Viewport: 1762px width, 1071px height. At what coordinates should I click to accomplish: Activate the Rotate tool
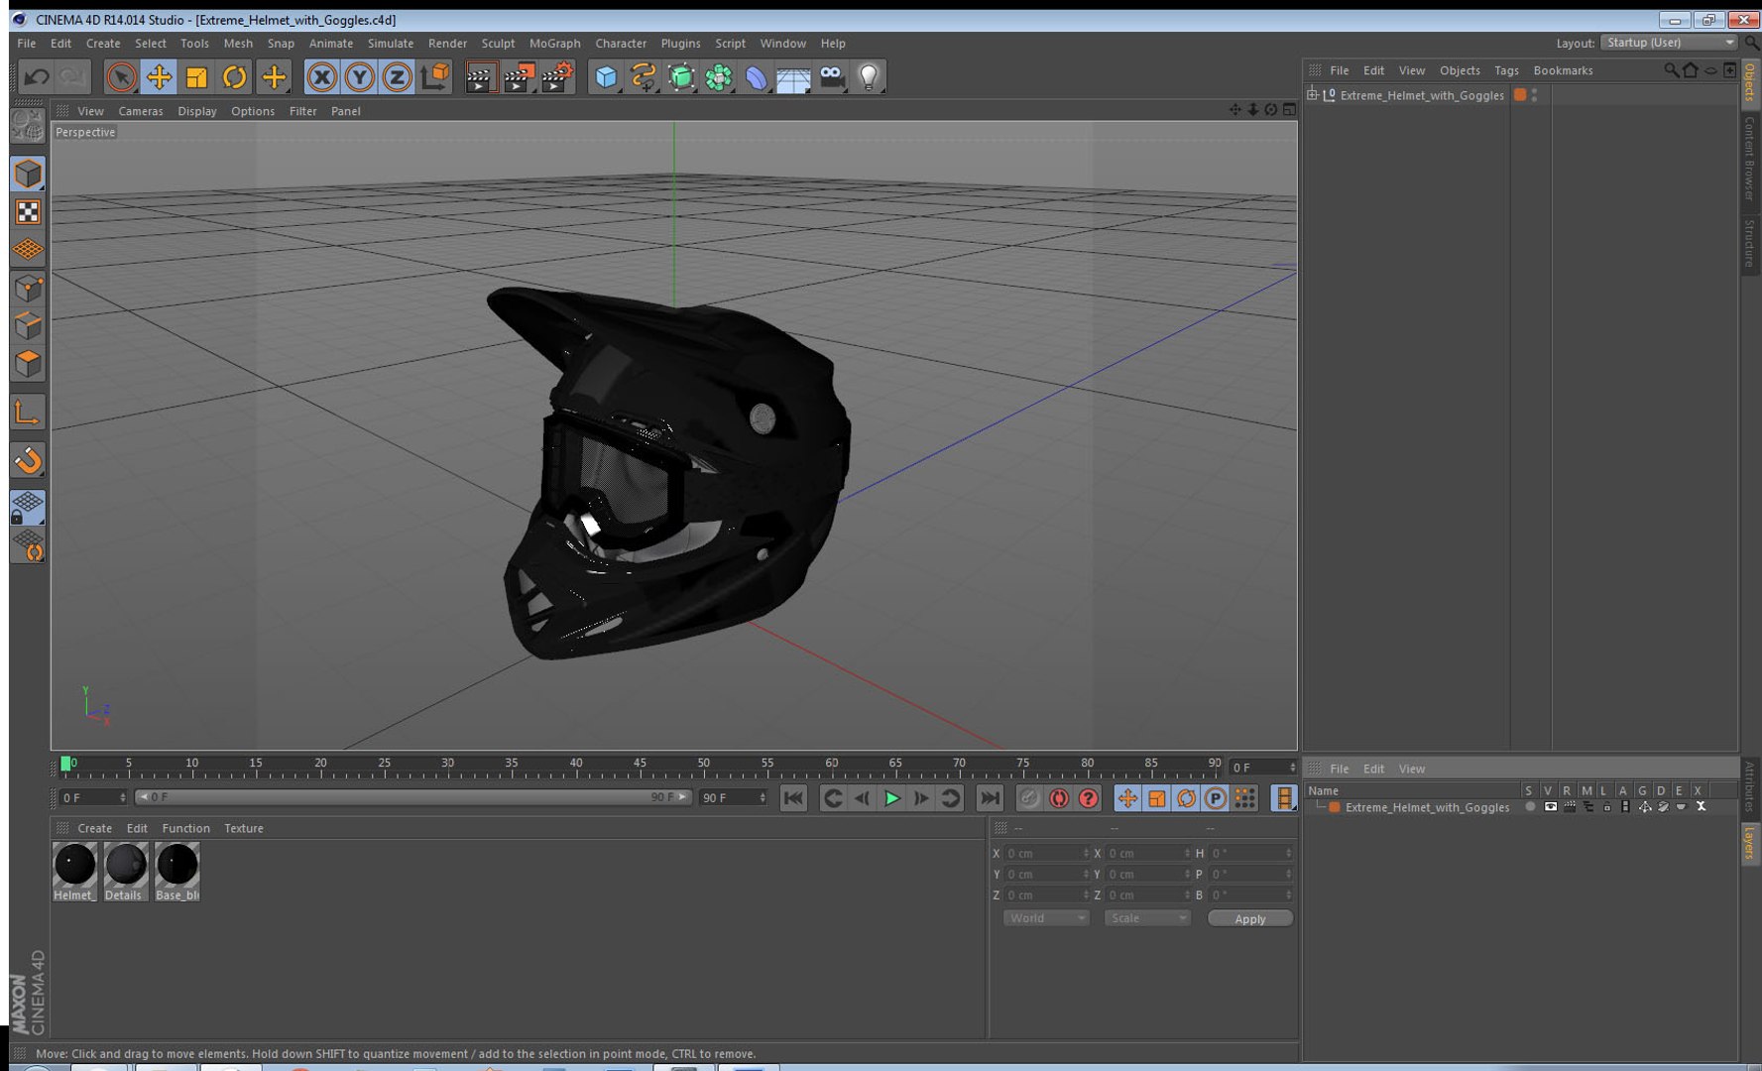[x=234, y=76]
